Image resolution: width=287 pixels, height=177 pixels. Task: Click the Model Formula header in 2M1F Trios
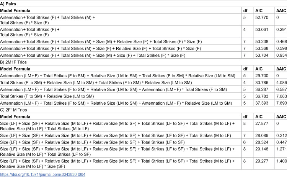tap(15, 69)
